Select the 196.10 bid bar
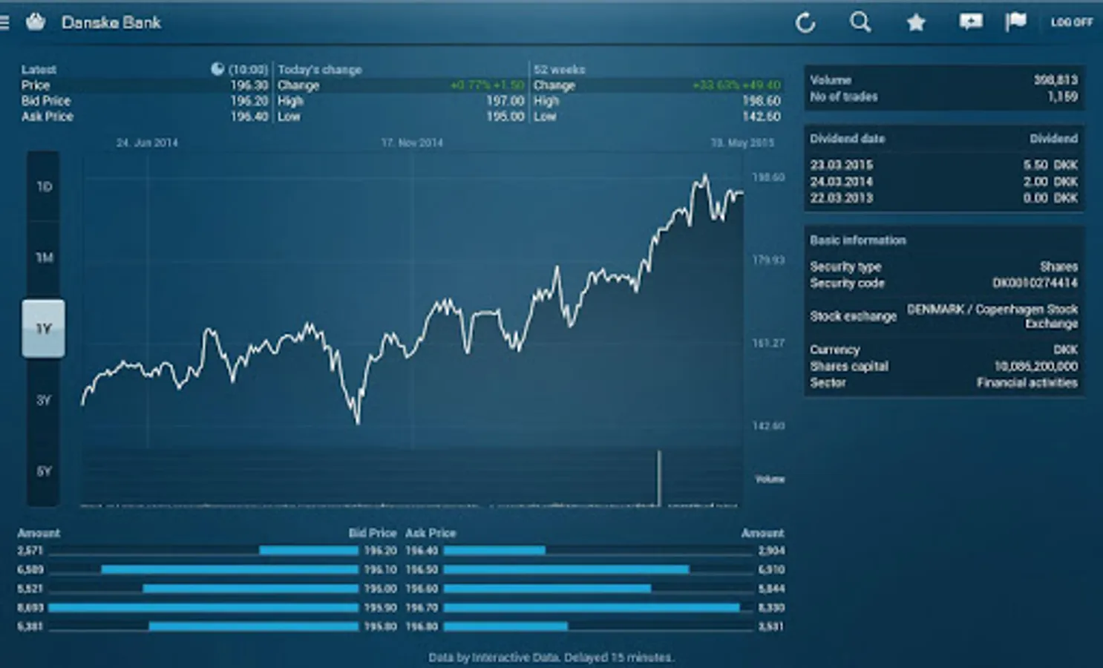The height and width of the screenshot is (668, 1103). pos(230,569)
